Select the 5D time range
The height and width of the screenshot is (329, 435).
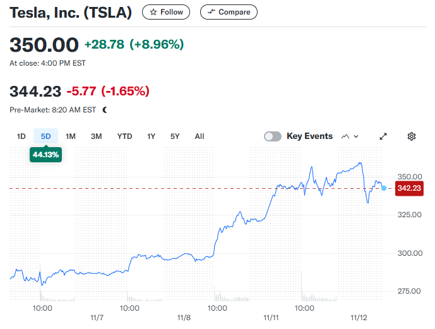tap(45, 136)
